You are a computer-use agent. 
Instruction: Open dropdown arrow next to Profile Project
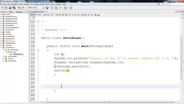(x=73, y=8)
